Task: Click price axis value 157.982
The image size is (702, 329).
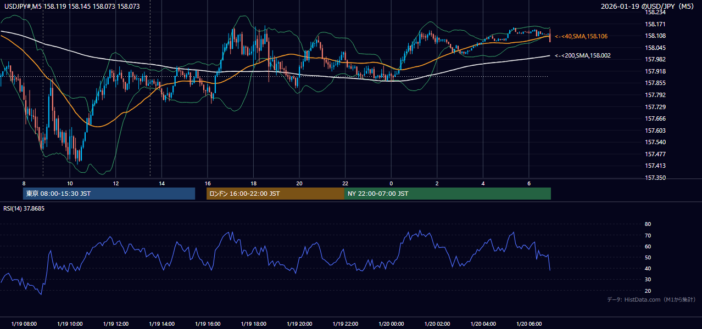Action: (x=655, y=59)
